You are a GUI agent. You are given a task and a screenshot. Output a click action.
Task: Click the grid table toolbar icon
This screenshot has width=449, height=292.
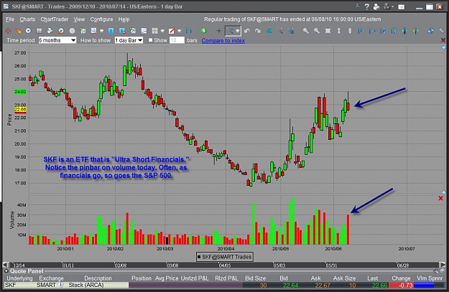tap(40, 31)
